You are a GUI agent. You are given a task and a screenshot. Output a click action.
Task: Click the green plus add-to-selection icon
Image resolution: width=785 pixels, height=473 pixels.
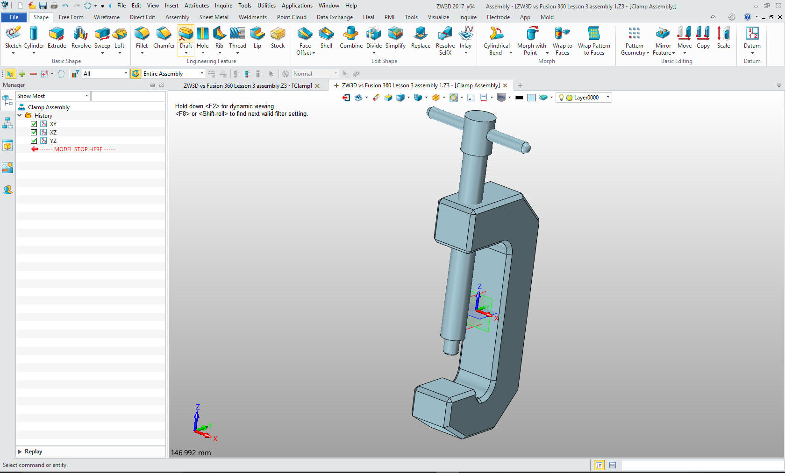coord(22,74)
